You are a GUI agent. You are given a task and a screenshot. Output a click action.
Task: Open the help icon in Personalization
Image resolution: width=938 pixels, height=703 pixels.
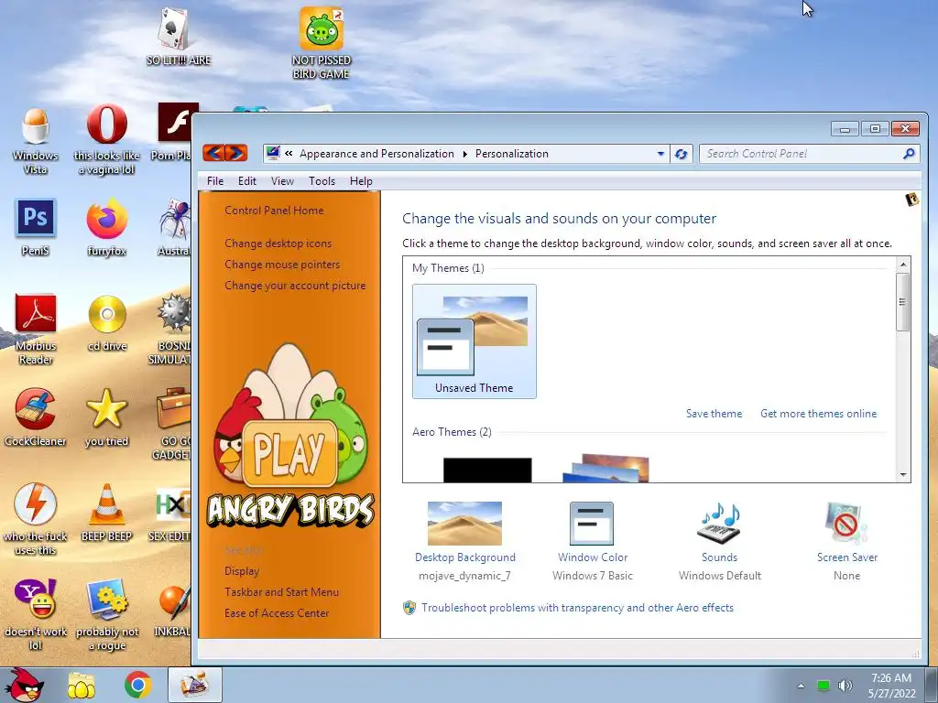coord(911,200)
